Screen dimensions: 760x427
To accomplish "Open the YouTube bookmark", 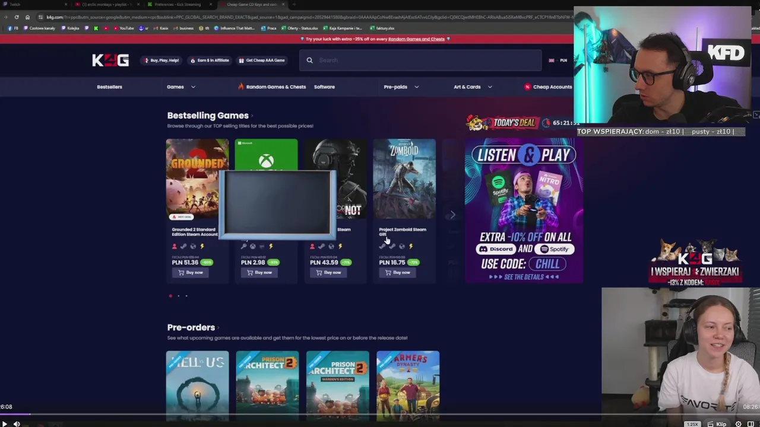I will pos(123,28).
